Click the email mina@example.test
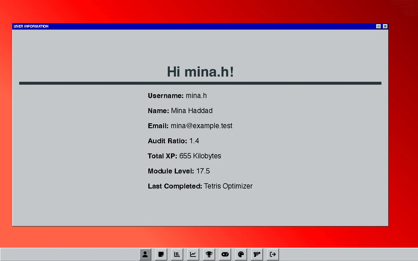The height and width of the screenshot is (261, 418). click(x=201, y=126)
